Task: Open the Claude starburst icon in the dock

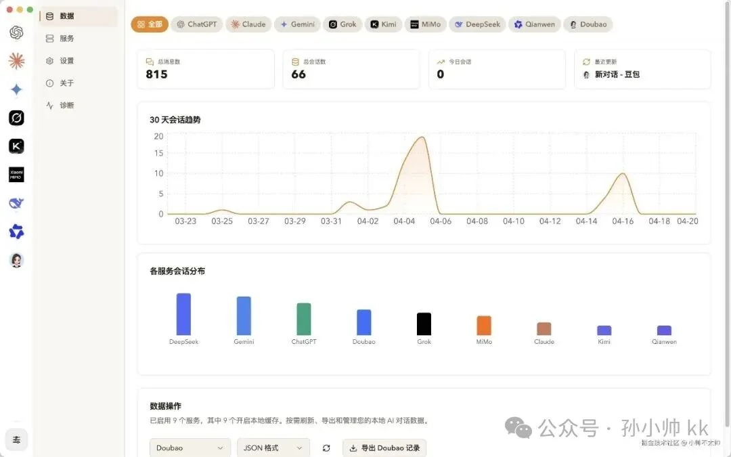Action: click(16, 61)
